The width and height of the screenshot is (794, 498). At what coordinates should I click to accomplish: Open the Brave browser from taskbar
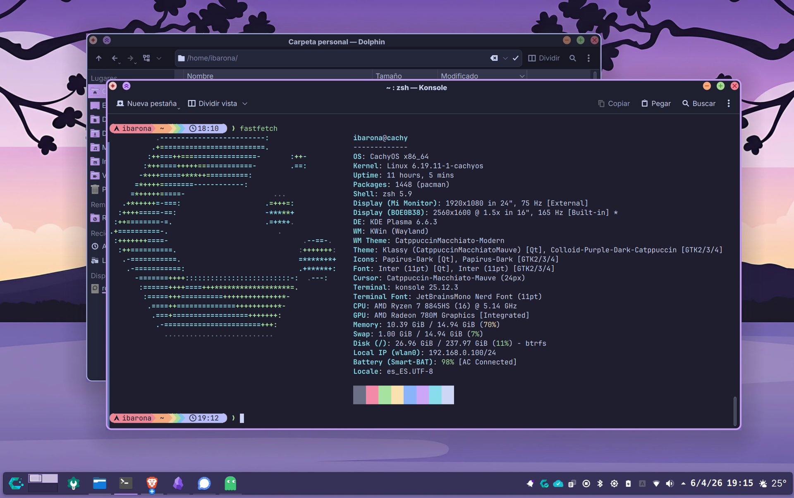(x=152, y=483)
